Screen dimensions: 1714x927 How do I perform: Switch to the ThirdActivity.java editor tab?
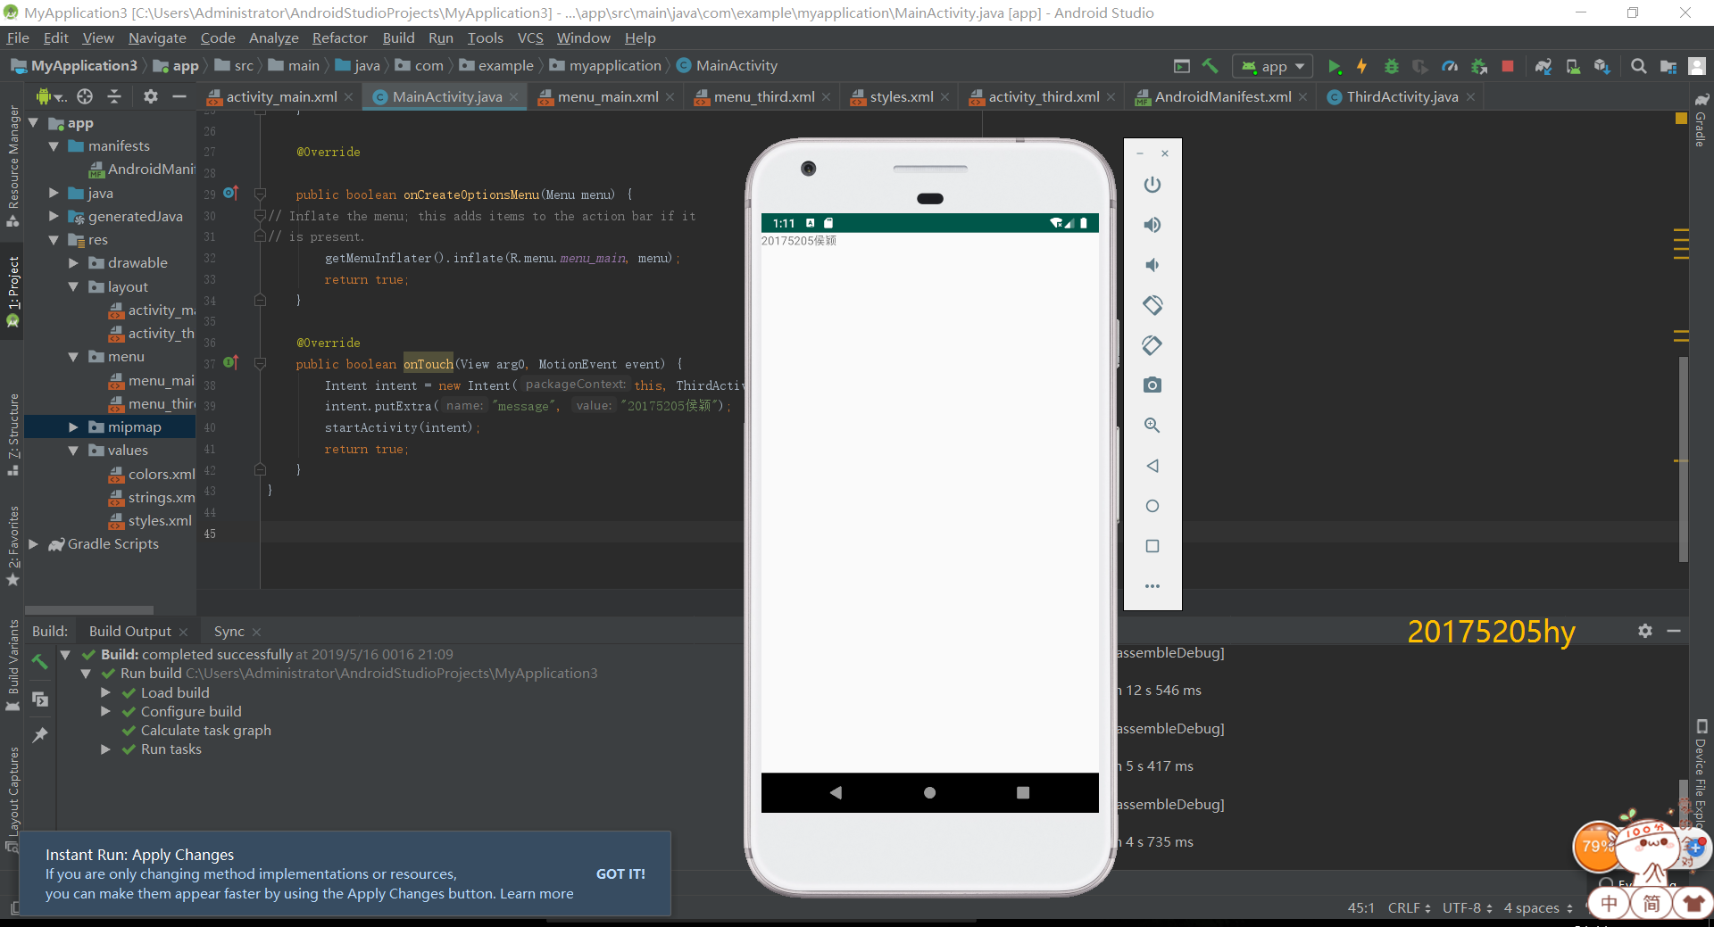tap(1402, 97)
